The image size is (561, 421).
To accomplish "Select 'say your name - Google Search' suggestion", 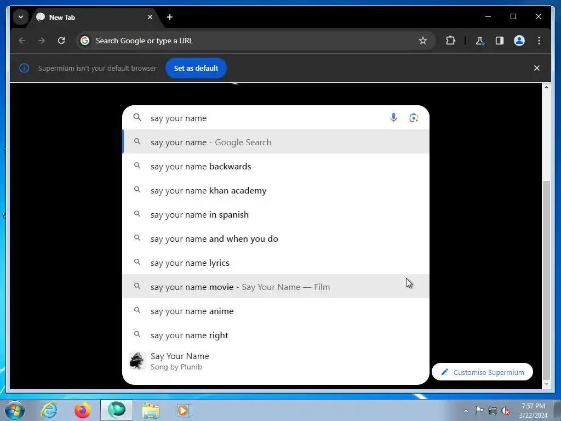I will coord(276,142).
